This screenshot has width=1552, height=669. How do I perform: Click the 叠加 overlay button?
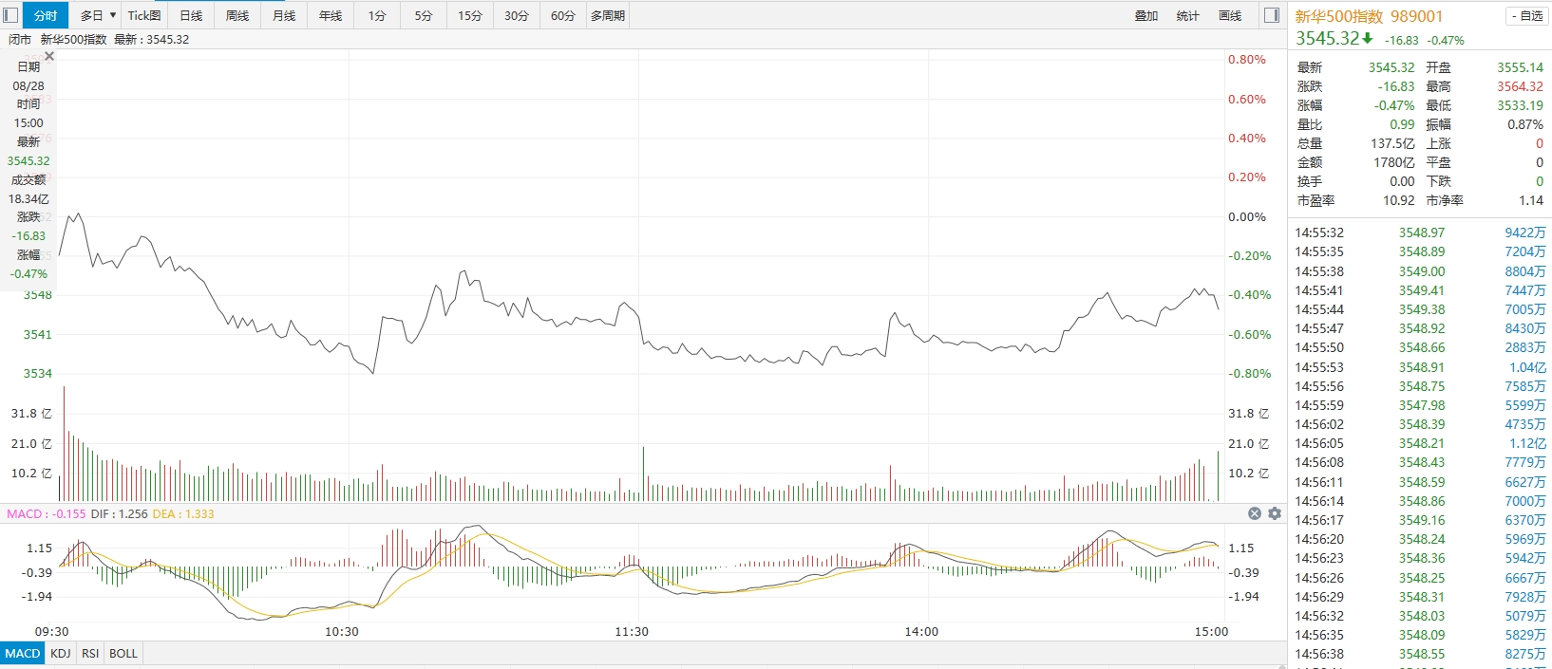(1146, 15)
